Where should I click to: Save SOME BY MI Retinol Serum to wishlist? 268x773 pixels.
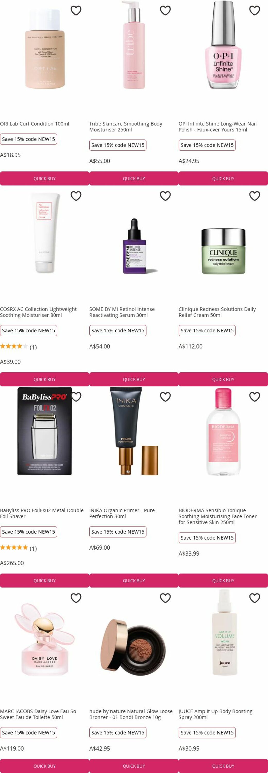165,196
